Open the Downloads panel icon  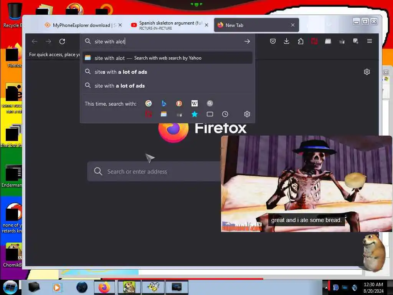(x=286, y=41)
